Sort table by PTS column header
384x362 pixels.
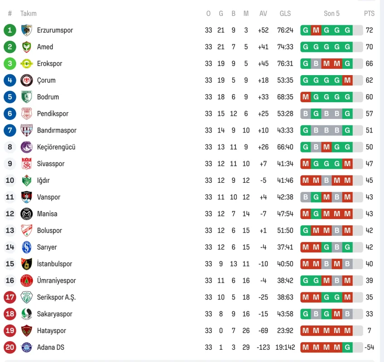pos(369,14)
